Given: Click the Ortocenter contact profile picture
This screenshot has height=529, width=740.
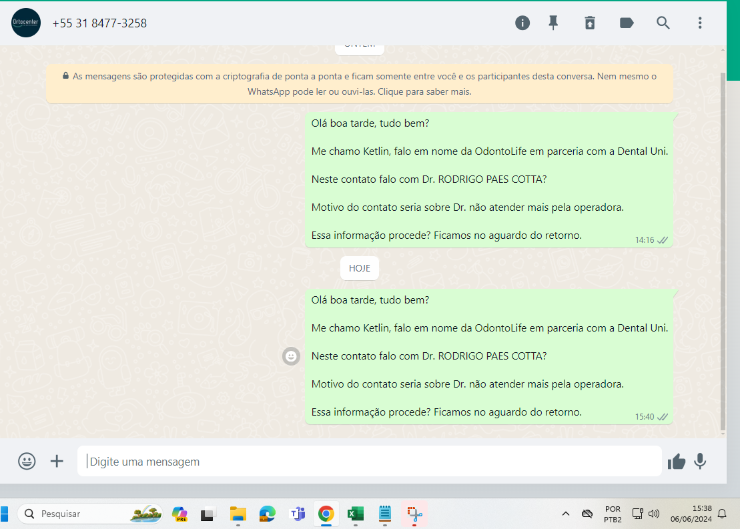Looking at the screenshot, I should [x=26, y=23].
